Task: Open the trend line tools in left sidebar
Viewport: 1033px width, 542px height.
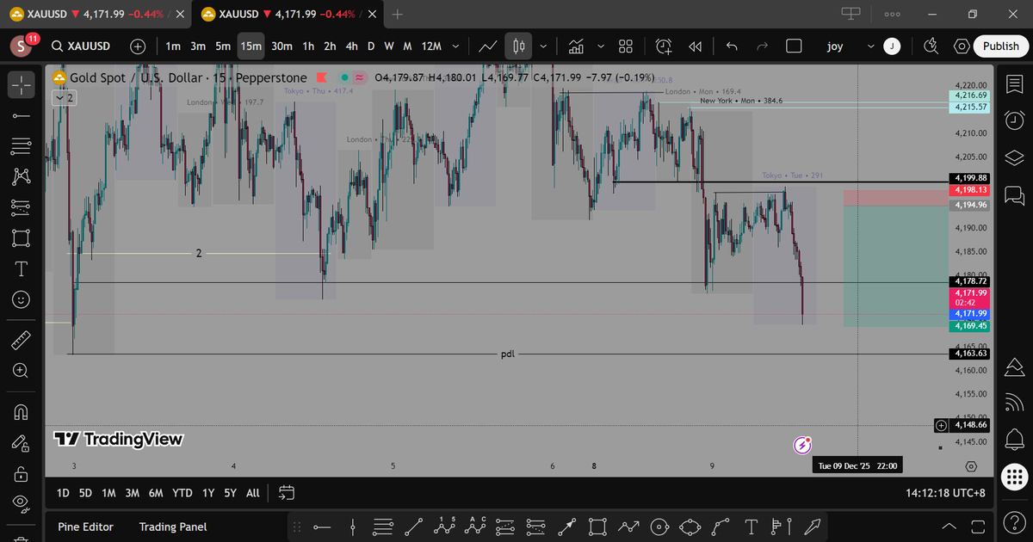Action: point(22,116)
